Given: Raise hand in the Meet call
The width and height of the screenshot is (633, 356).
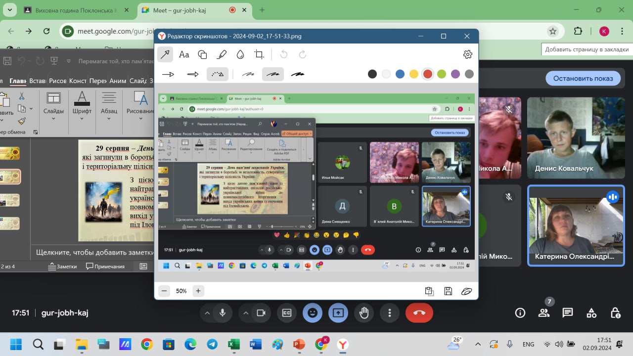Looking at the screenshot, I should click(364, 313).
